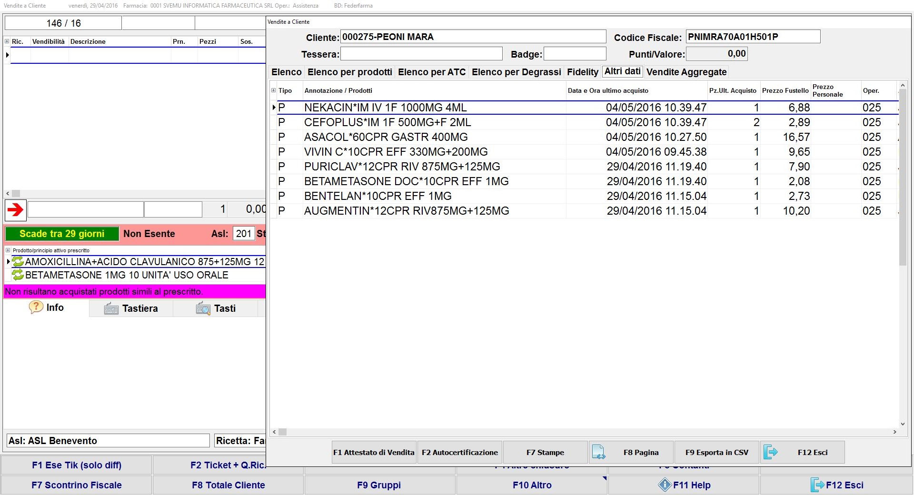
Task: Click refresh icon beside BETAMETASONE 1MG
Action: tap(18, 275)
